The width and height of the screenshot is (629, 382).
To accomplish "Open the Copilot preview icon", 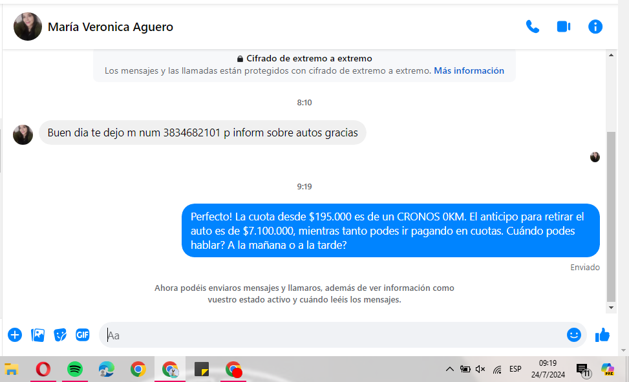I will point(608,369).
